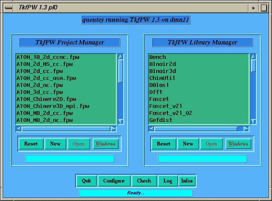The width and height of the screenshot is (272, 201).
Task: Select the Bench library
Action: [199, 57]
